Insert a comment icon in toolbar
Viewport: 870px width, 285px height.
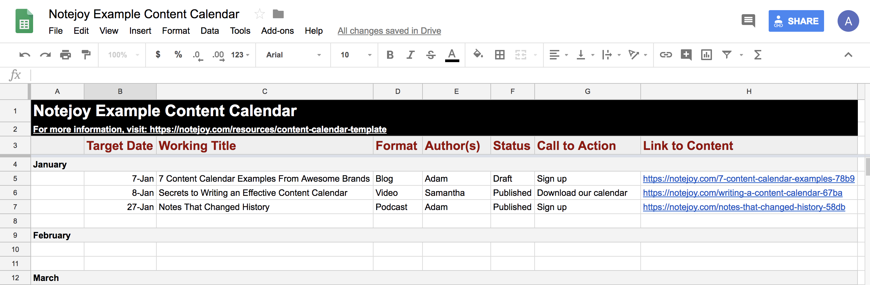tap(686, 55)
